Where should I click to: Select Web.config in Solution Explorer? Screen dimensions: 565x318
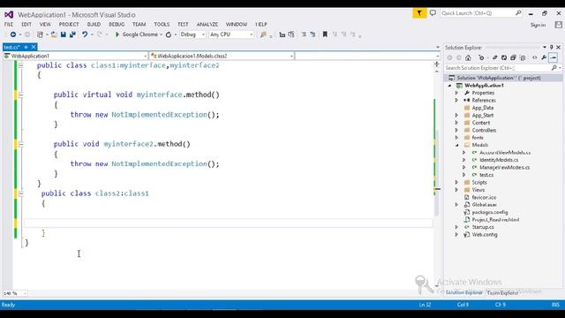click(x=485, y=235)
